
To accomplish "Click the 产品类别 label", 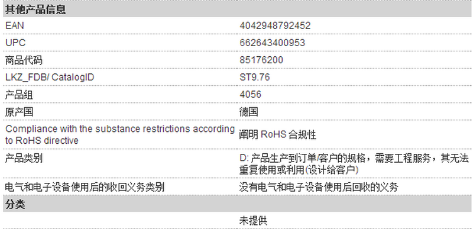I will (x=24, y=158).
